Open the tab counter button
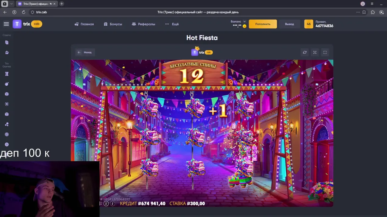The image size is (387, 217). point(5,4)
